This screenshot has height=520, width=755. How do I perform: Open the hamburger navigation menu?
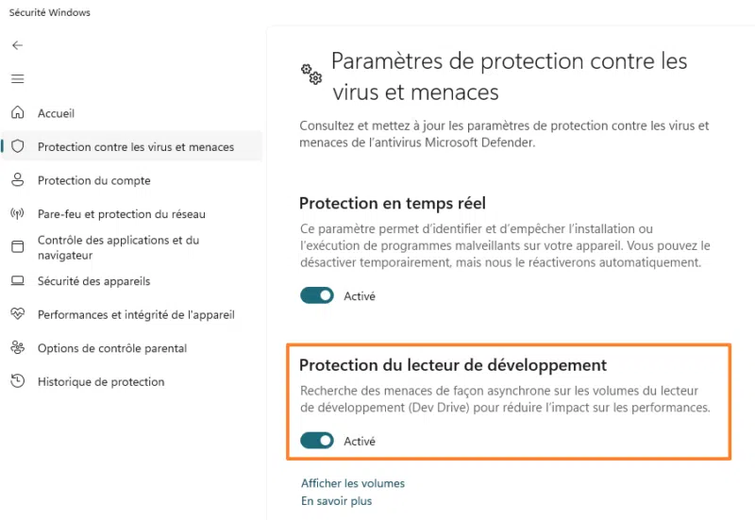click(x=17, y=79)
